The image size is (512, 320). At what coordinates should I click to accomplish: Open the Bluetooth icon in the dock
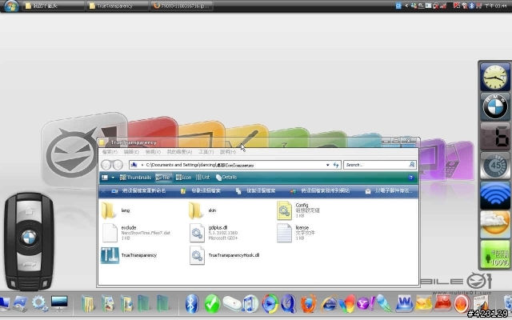click(x=192, y=303)
